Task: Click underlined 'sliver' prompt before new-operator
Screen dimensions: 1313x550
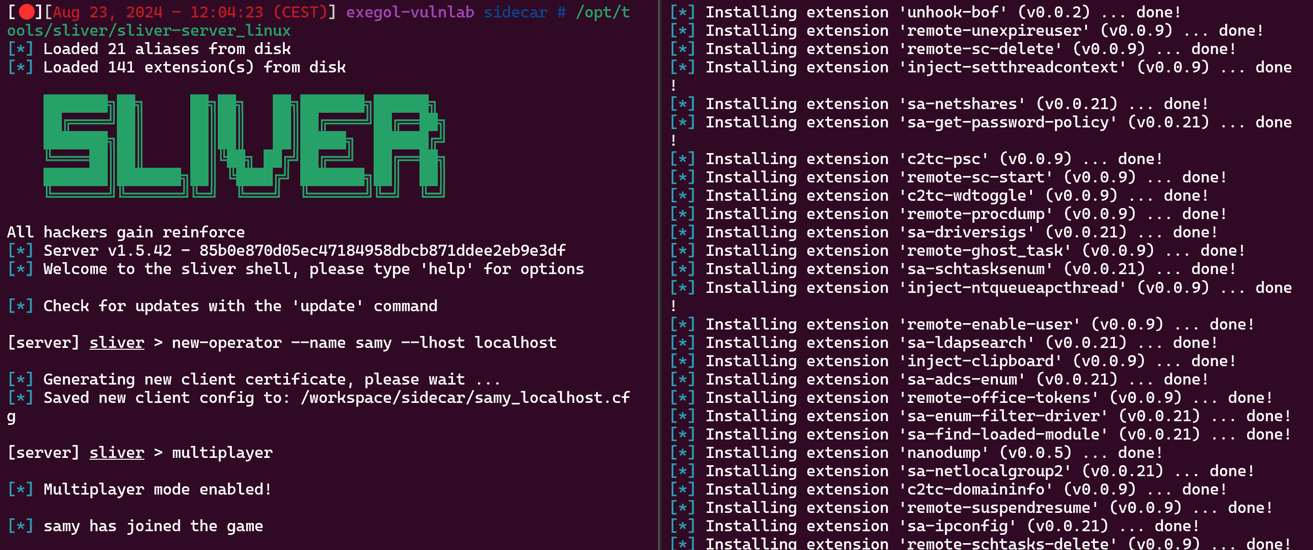Action: [117, 342]
